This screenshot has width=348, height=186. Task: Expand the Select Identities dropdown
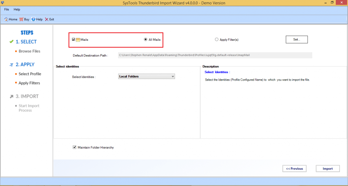point(173,77)
